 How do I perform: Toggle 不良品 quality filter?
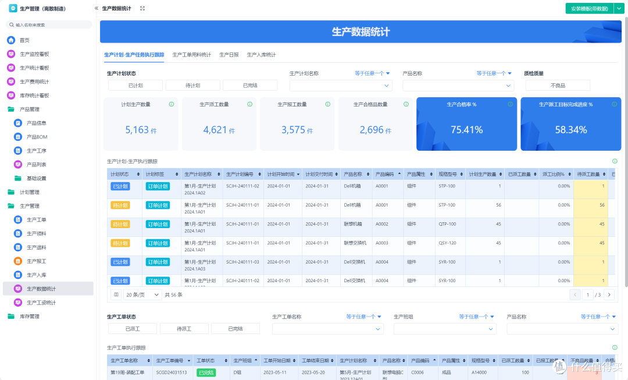558,86
